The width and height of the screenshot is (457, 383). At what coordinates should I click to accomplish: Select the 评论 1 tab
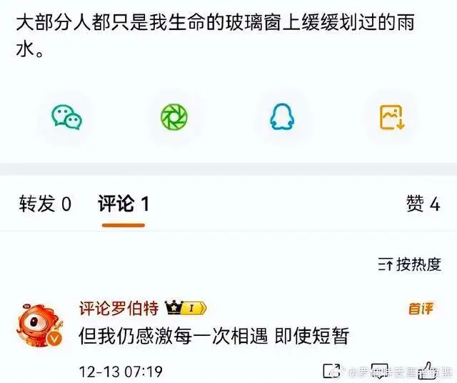click(124, 204)
